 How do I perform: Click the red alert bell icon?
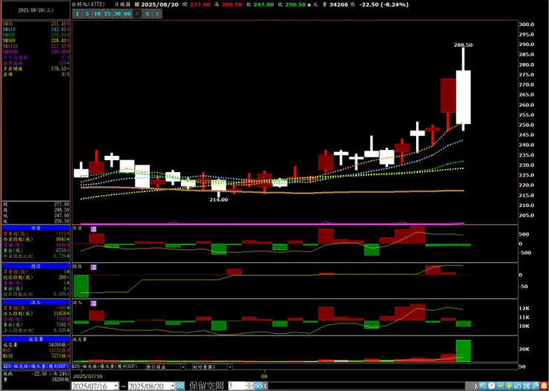[543, 386]
